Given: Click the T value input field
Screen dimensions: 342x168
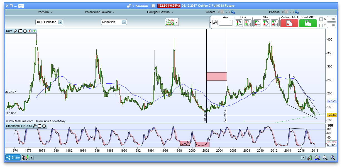Looking at the screenshot, I should tap(331, 26).
